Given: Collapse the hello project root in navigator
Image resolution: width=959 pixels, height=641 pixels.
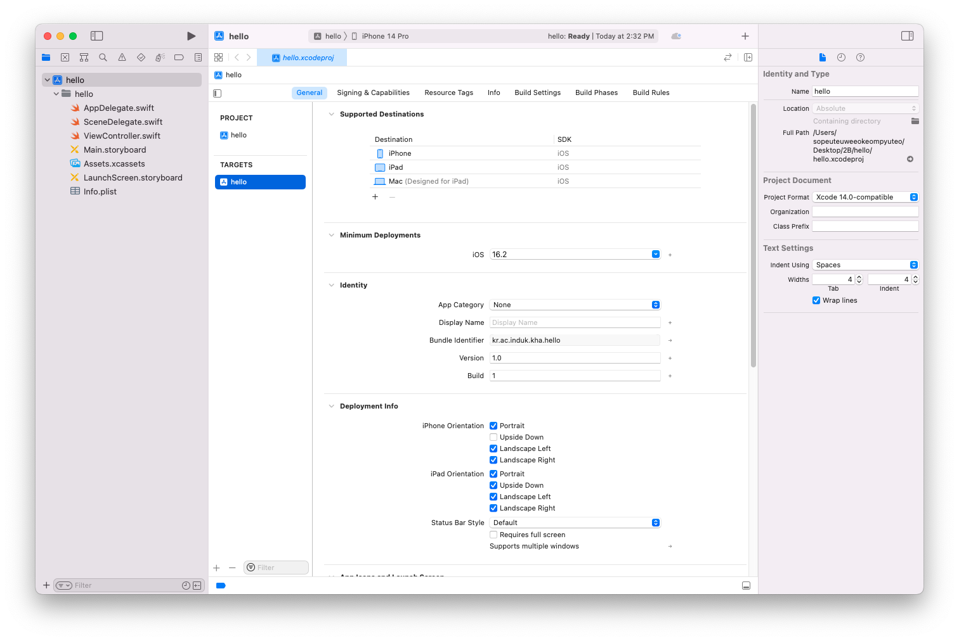Looking at the screenshot, I should coord(47,80).
